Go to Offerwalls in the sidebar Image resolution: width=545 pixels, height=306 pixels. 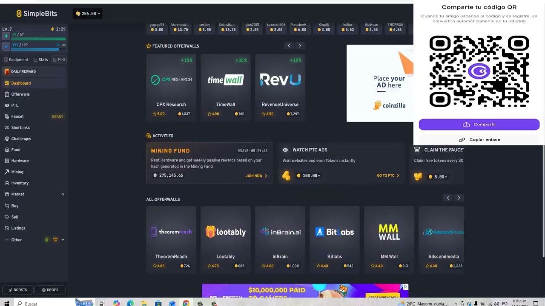tap(34, 94)
